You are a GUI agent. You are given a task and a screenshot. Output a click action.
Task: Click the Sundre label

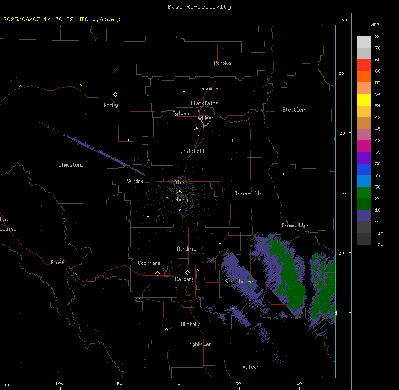click(135, 181)
